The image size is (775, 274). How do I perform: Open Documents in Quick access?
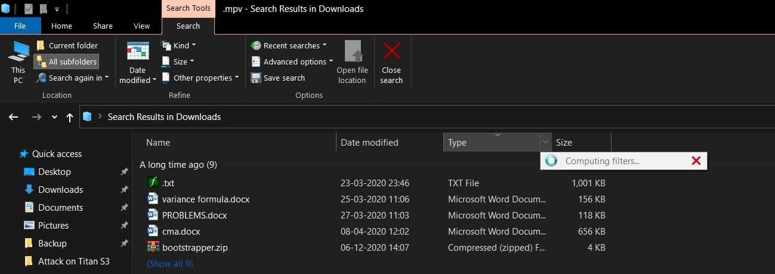tap(60, 208)
